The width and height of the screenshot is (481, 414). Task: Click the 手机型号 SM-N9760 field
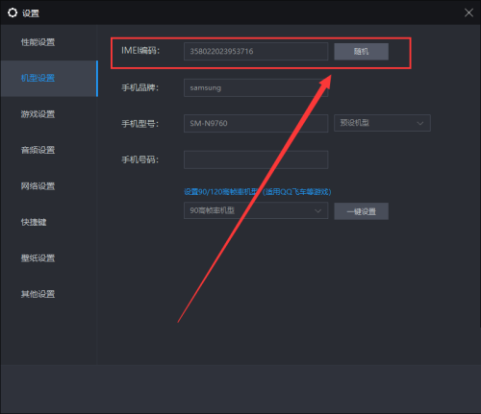[256, 123]
